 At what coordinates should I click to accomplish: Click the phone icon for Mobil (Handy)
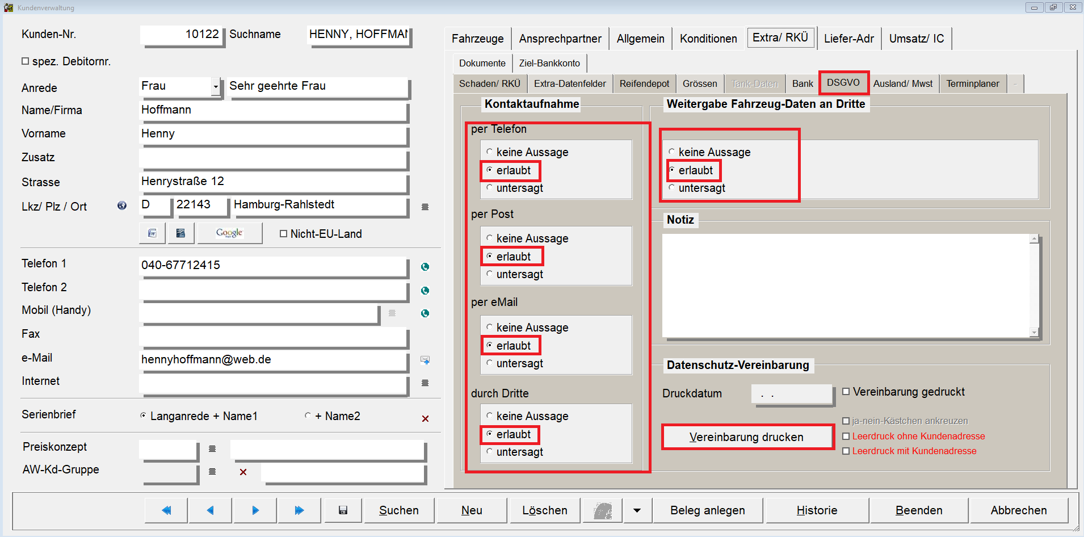[x=425, y=313]
